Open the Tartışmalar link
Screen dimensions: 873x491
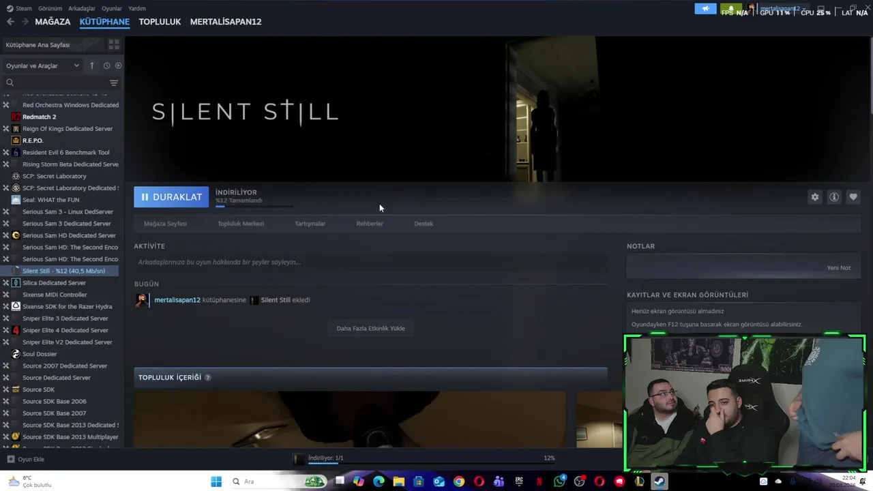[310, 224]
